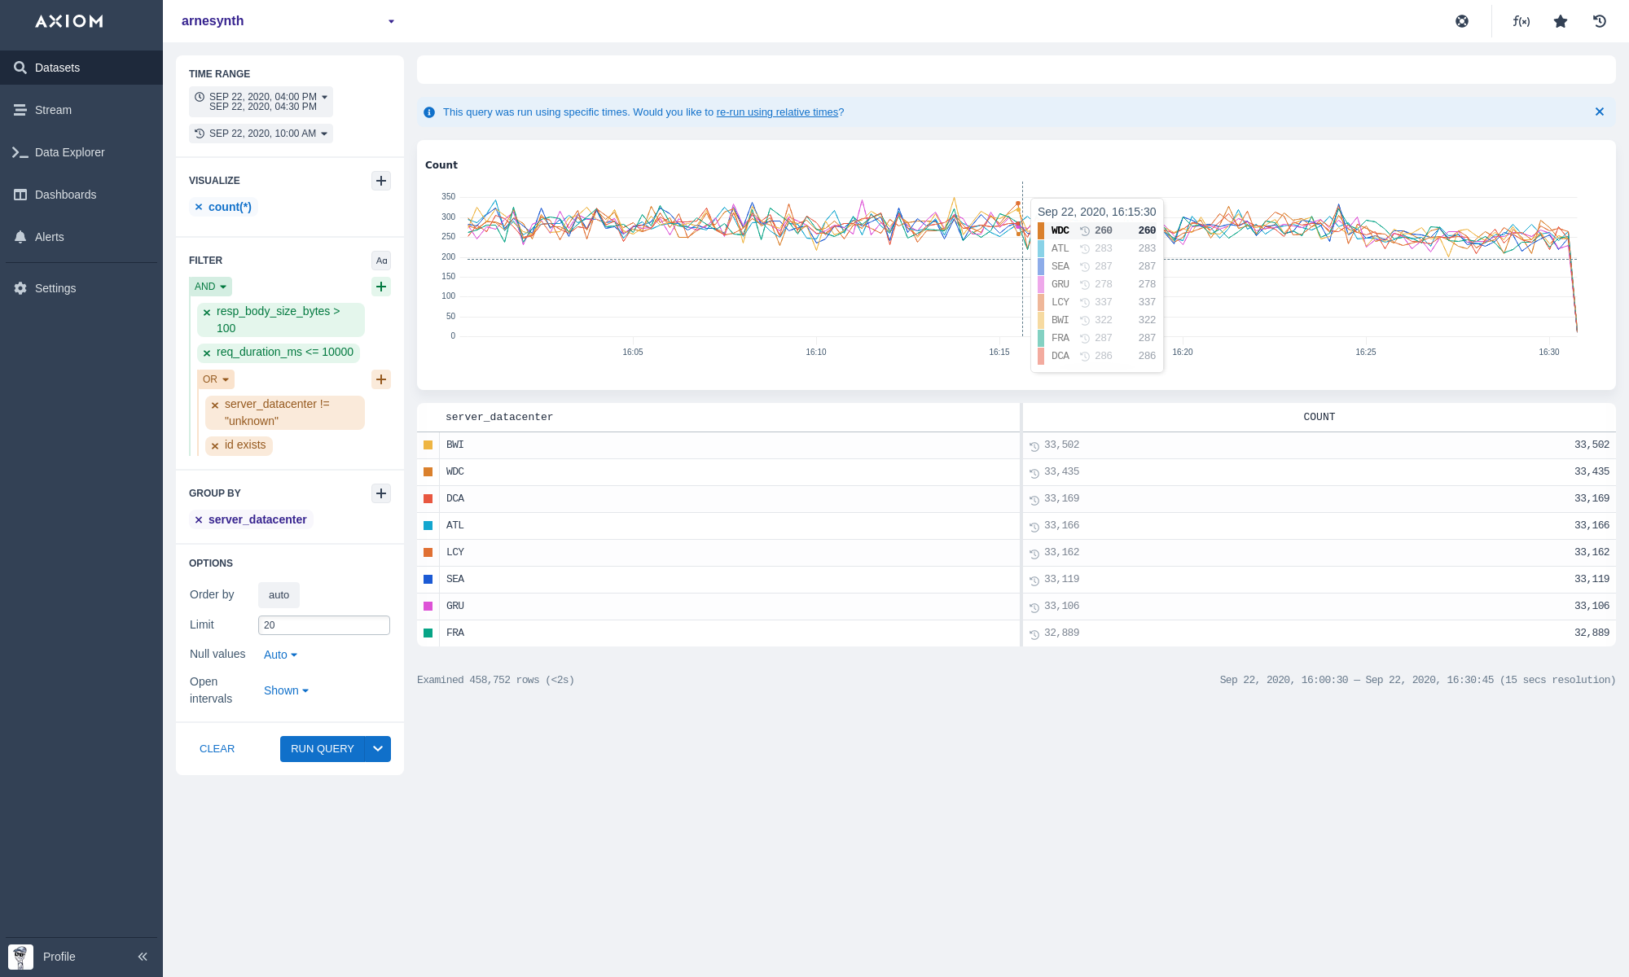Click the starred queries star icon
Image resolution: width=1629 pixels, height=977 pixels.
pyautogui.click(x=1561, y=21)
